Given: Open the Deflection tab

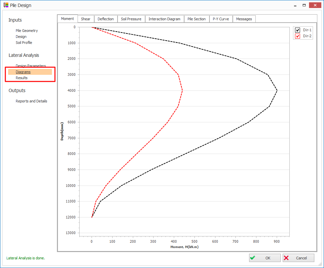Looking at the screenshot, I should tap(106, 19).
